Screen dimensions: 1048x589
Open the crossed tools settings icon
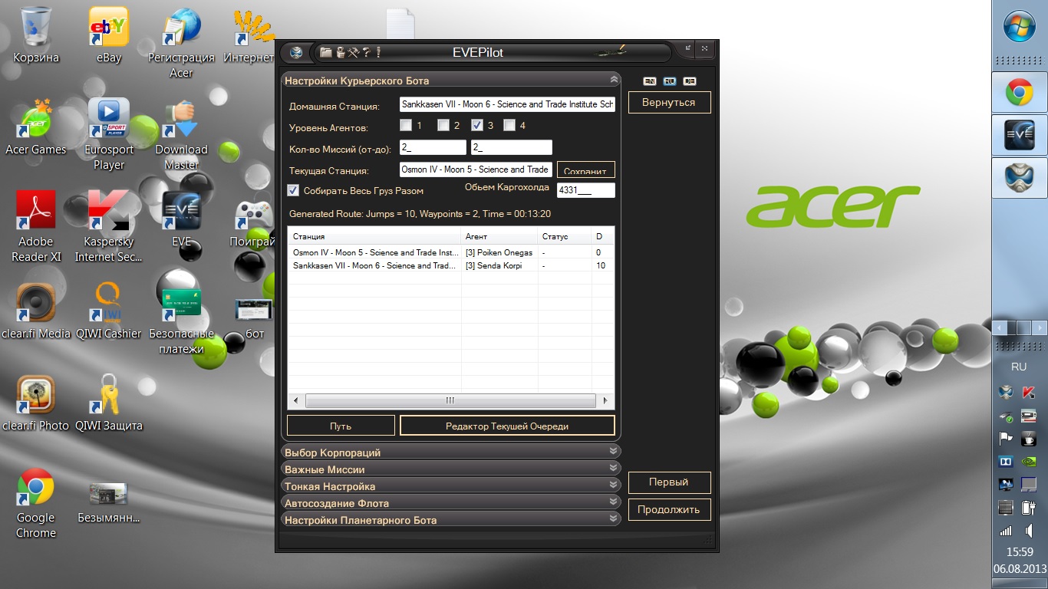354,52
